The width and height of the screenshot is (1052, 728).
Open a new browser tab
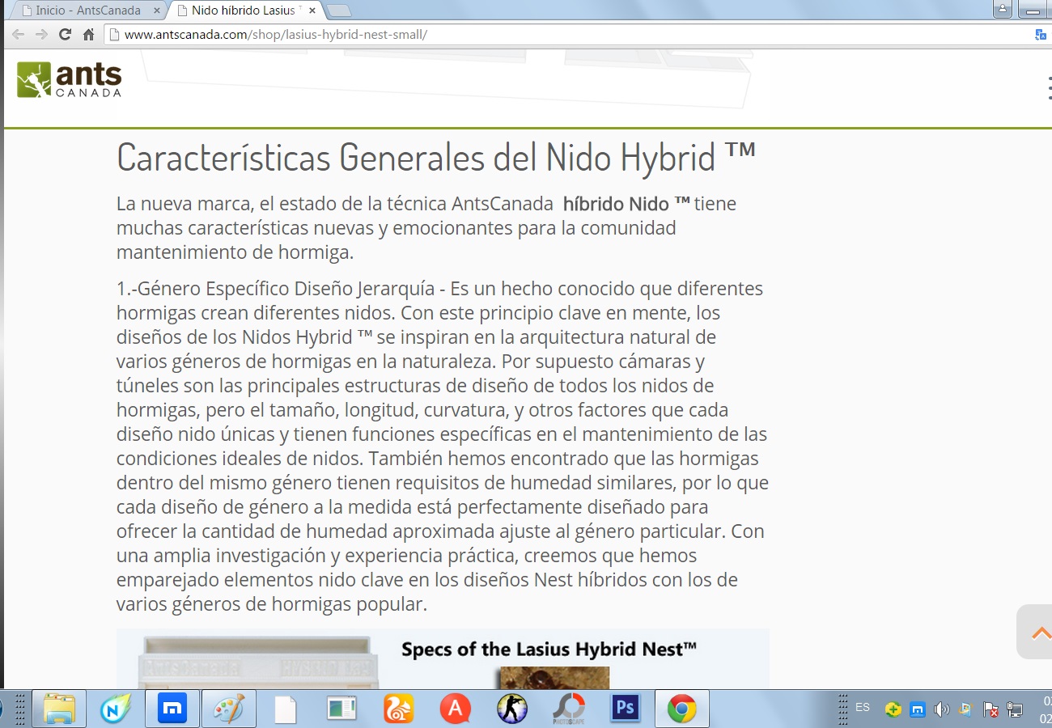[339, 11]
